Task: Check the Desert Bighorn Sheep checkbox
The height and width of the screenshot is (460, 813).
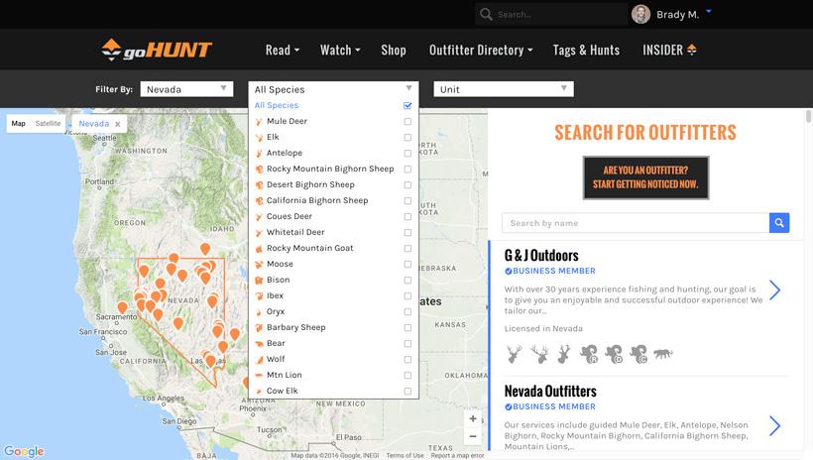Action: pyautogui.click(x=407, y=184)
